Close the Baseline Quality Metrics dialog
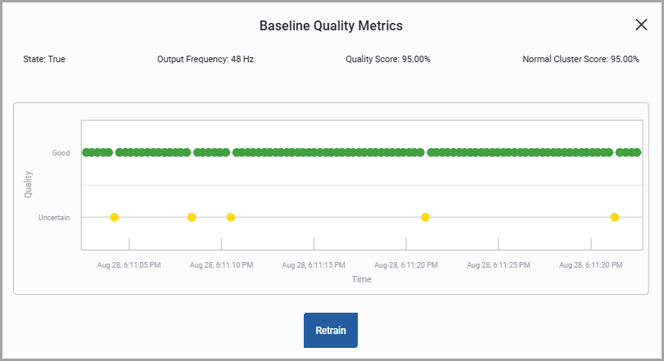This screenshot has width=664, height=361. point(641,25)
